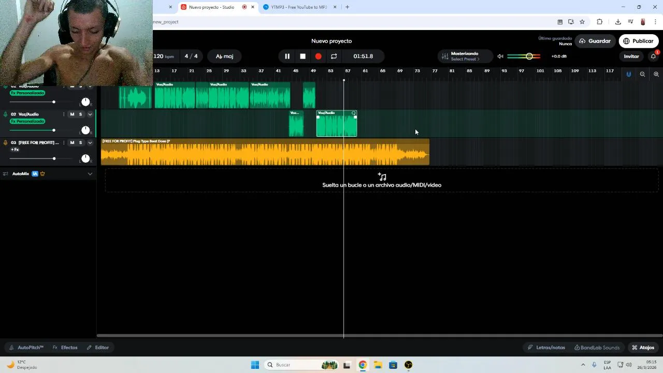Click the AutoMix IA badge
The width and height of the screenshot is (663, 373).
tap(35, 174)
